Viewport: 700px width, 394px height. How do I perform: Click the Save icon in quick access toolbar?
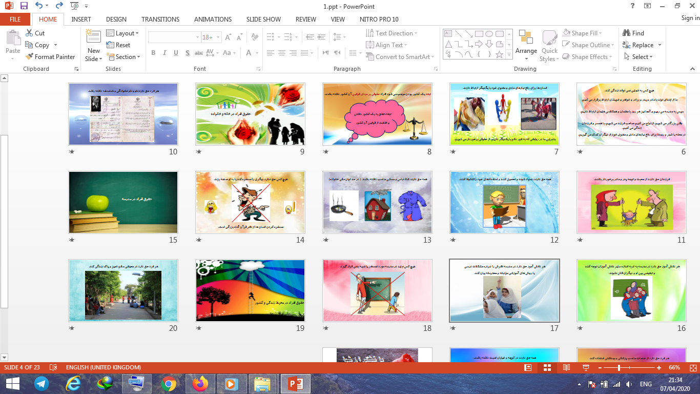point(24,6)
